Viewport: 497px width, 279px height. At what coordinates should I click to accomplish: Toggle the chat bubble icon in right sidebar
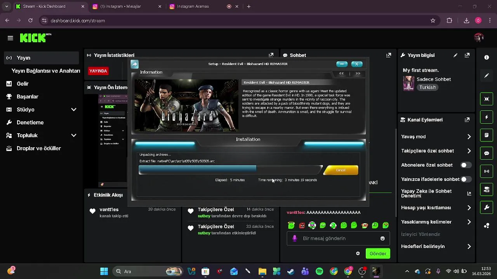click(487, 153)
